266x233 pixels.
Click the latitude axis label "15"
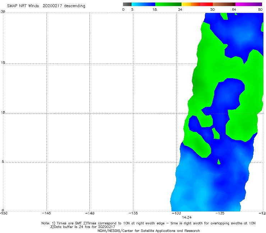[3, 63]
